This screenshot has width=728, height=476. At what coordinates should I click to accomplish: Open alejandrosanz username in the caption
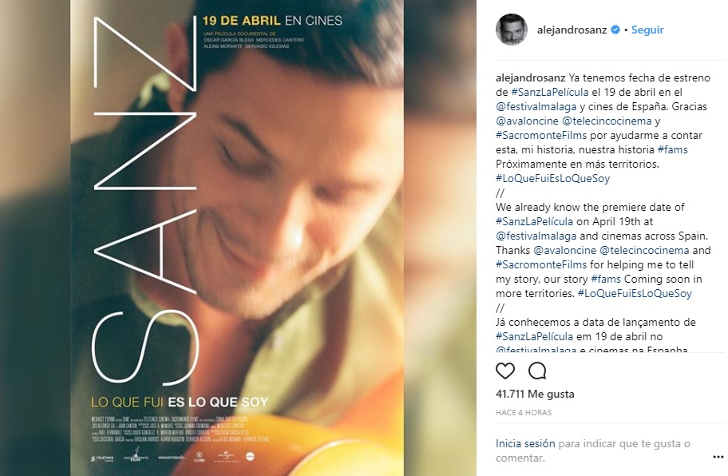click(530, 77)
